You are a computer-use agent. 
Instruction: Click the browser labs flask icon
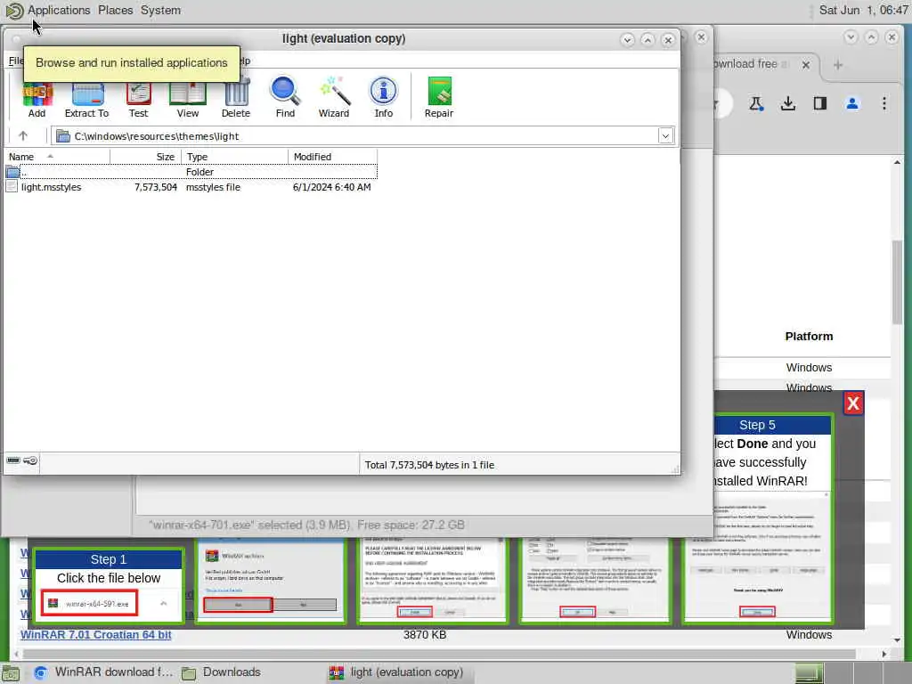755,104
